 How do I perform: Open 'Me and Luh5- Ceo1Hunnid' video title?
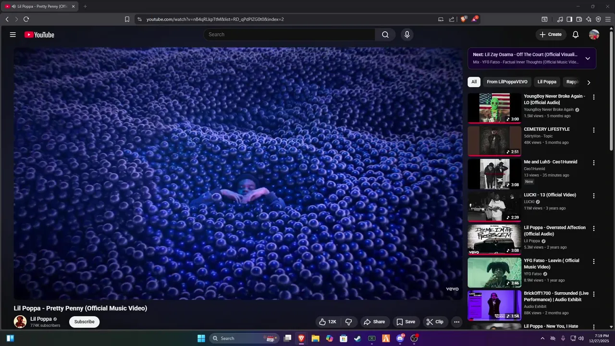click(551, 162)
